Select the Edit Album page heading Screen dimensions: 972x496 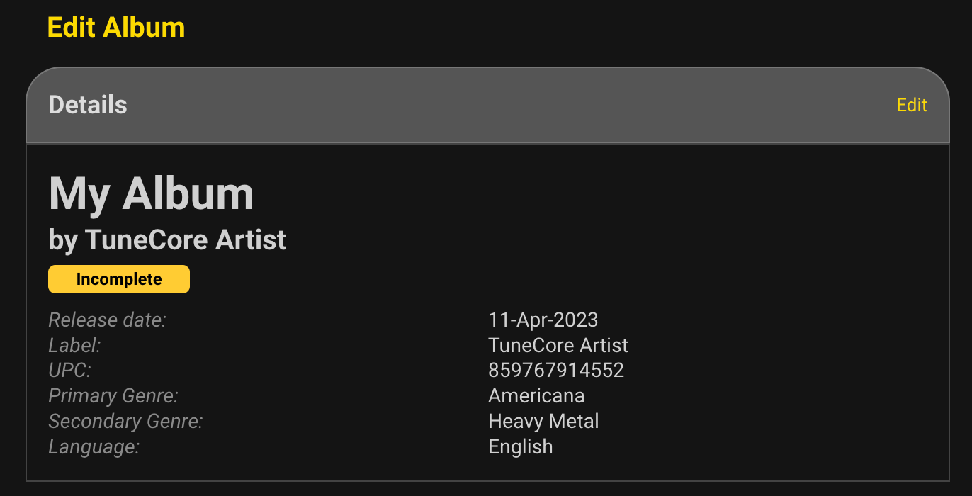click(115, 28)
